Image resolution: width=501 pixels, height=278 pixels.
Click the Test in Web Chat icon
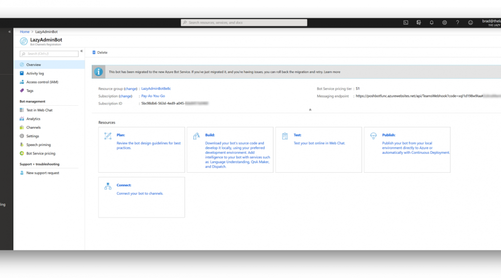[22, 110]
